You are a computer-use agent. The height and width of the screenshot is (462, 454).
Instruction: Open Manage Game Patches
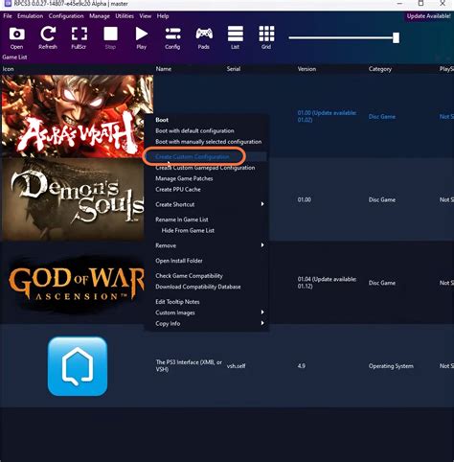184,178
